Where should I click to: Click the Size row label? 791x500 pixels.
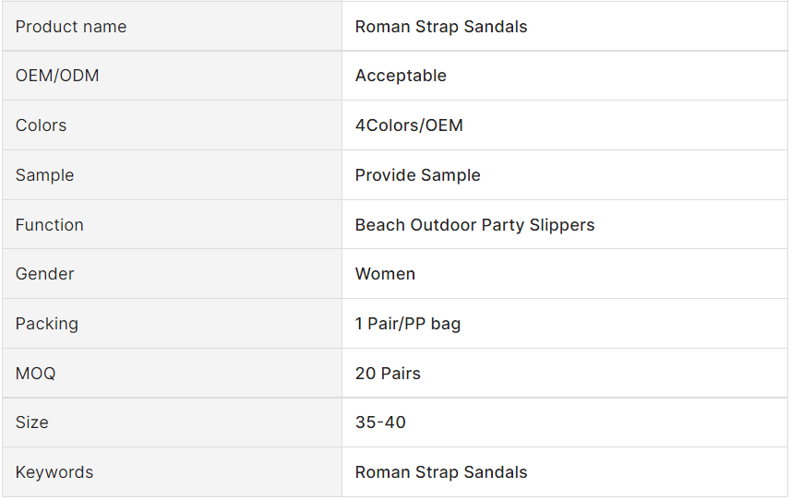[x=32, y=423]
